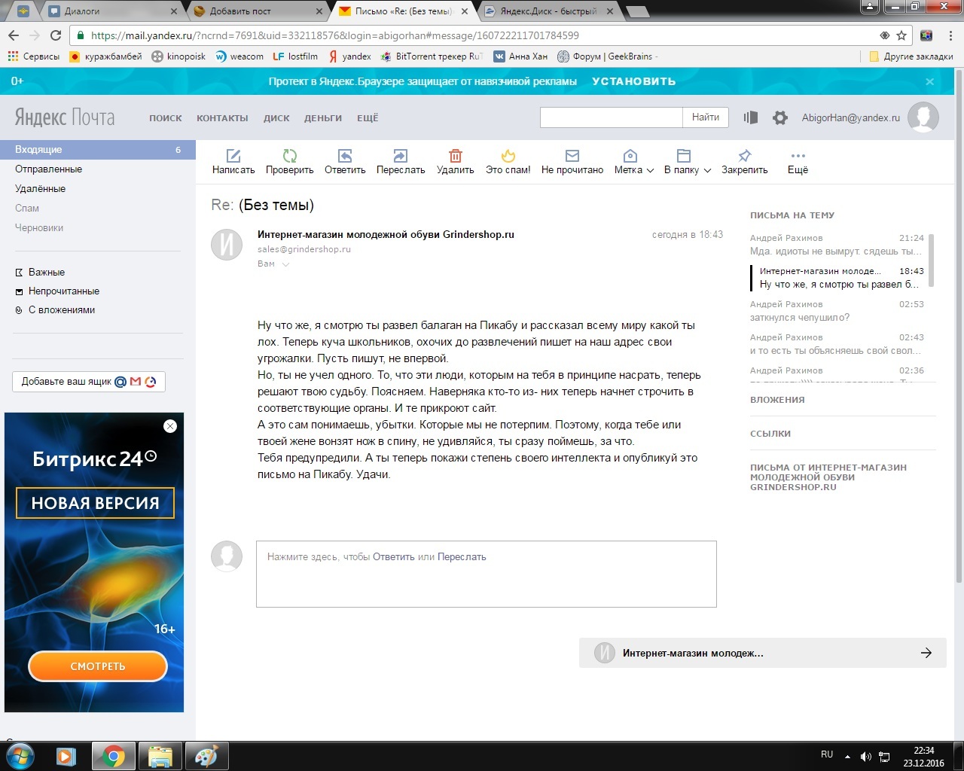Screen dimensions: 964x771
Task: Click the AbigorHan@yandex.ru account name
Action: (851, 117)
